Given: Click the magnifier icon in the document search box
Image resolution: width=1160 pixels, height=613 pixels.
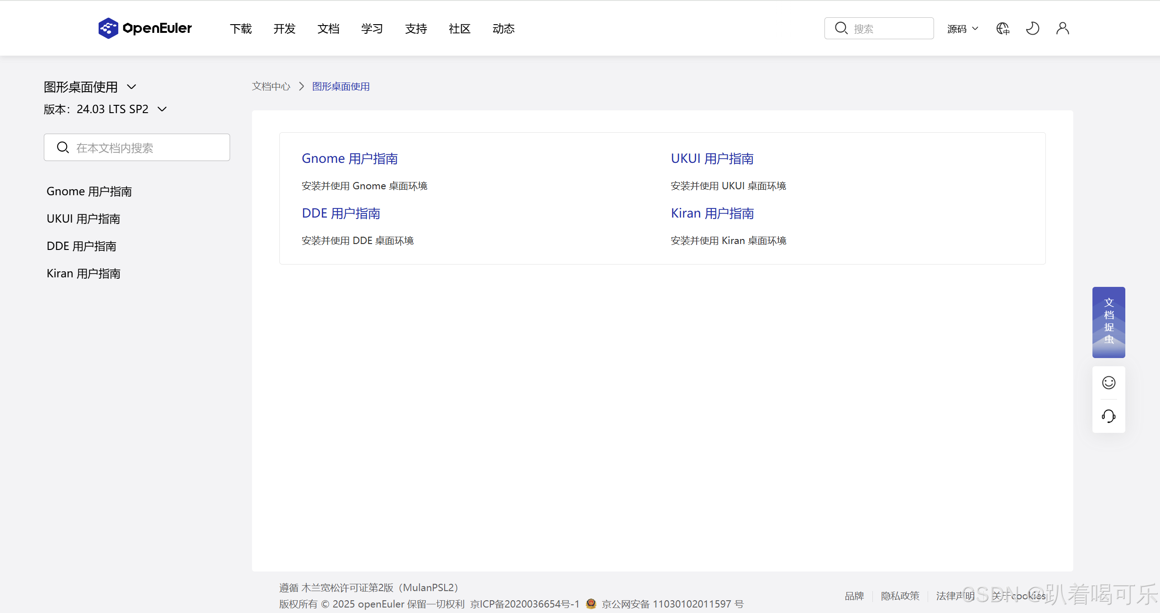Looking at the screenshot, I should coord(63,147).
